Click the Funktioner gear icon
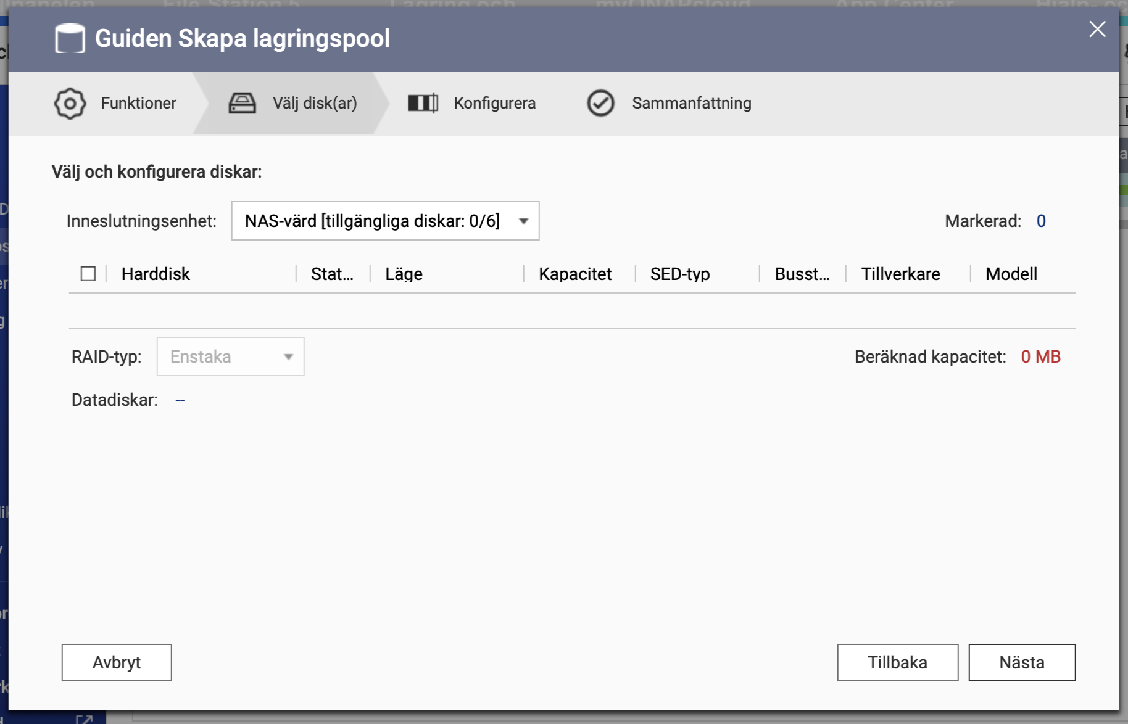The width and height of the screenshot is (1128, 724). pos(70,103)
